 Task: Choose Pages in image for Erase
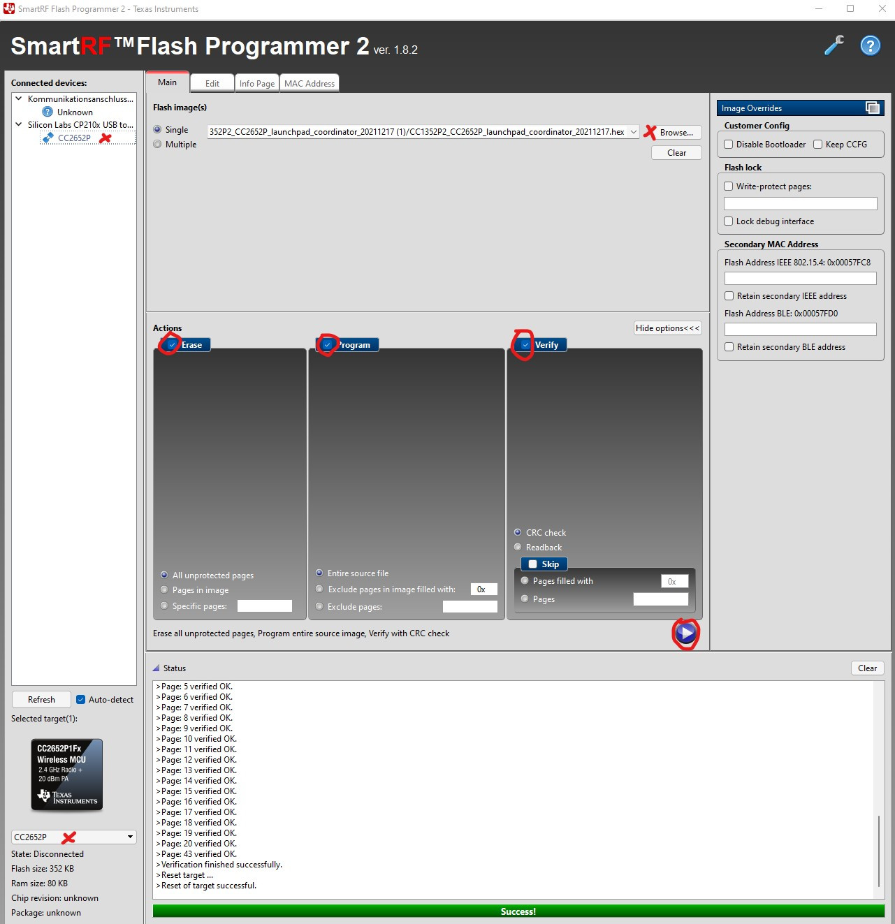click(164, 590)
